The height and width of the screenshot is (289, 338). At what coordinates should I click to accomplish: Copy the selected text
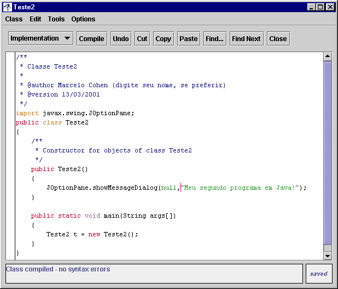tap(164, 39)
